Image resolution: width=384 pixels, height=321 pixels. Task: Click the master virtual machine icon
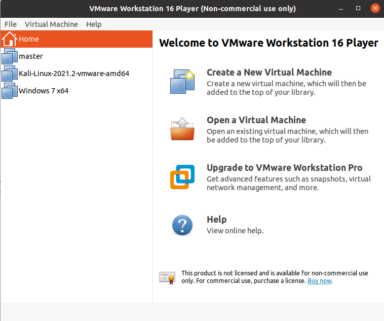(10, 56)
